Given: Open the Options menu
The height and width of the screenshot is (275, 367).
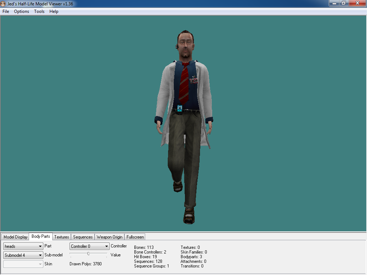Looking at the screenshot, I should tap(22, 11).
